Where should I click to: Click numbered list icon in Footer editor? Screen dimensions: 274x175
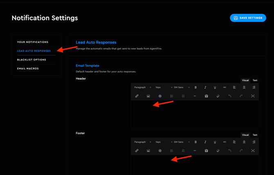pos(183,151)
